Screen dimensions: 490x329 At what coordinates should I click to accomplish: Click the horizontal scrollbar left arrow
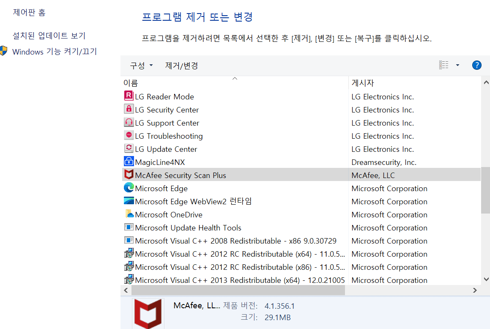[x=126, y=290]
